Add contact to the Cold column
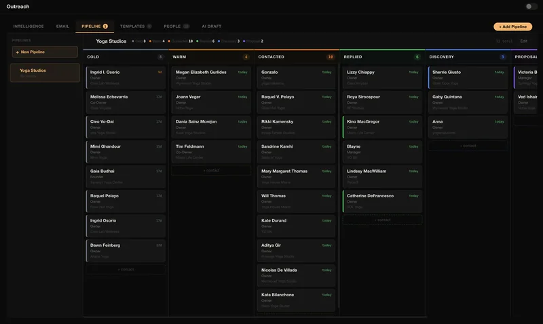 pos(126,269)
